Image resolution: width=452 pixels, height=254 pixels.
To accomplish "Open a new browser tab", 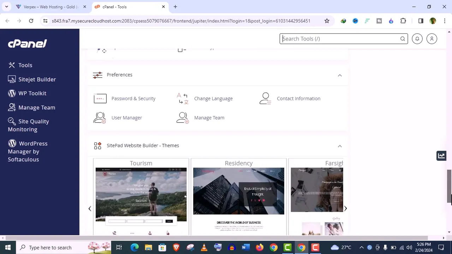I will [x=175, y=7].
